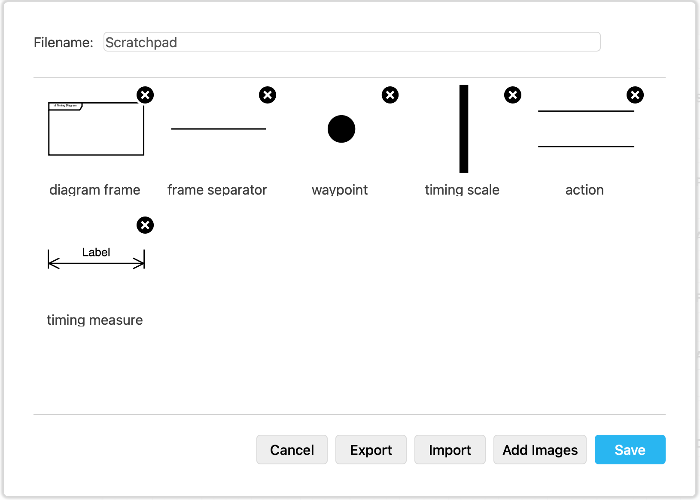Select the timing scale shape

[x=463, y=128]
